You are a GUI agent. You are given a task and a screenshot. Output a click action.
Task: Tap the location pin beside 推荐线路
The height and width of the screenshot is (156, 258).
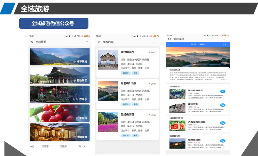[75, 61]
